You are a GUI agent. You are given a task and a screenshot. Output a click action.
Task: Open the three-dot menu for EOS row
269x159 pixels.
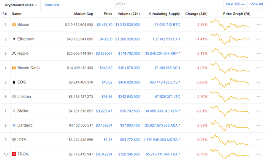tap(259, 82)
